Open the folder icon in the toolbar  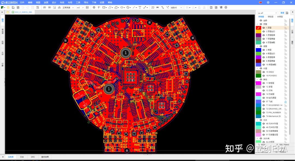(x=8, y=8)
